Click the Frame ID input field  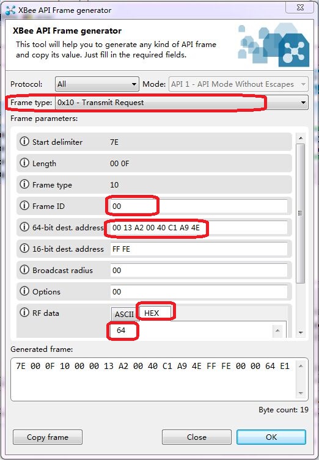click(x=199, y=206)
